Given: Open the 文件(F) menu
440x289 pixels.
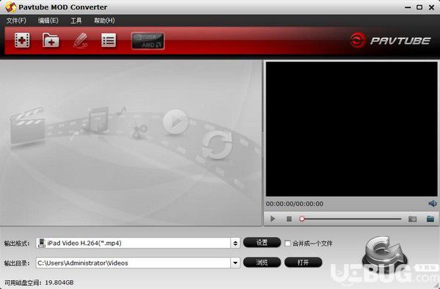Looking at the screenshot, I should coord(16,21).
